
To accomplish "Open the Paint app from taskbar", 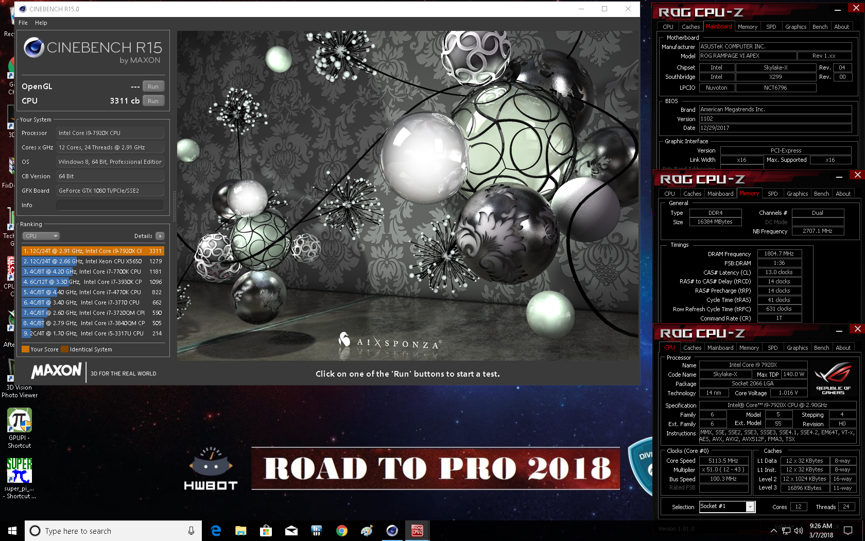I will click(367, 531).
